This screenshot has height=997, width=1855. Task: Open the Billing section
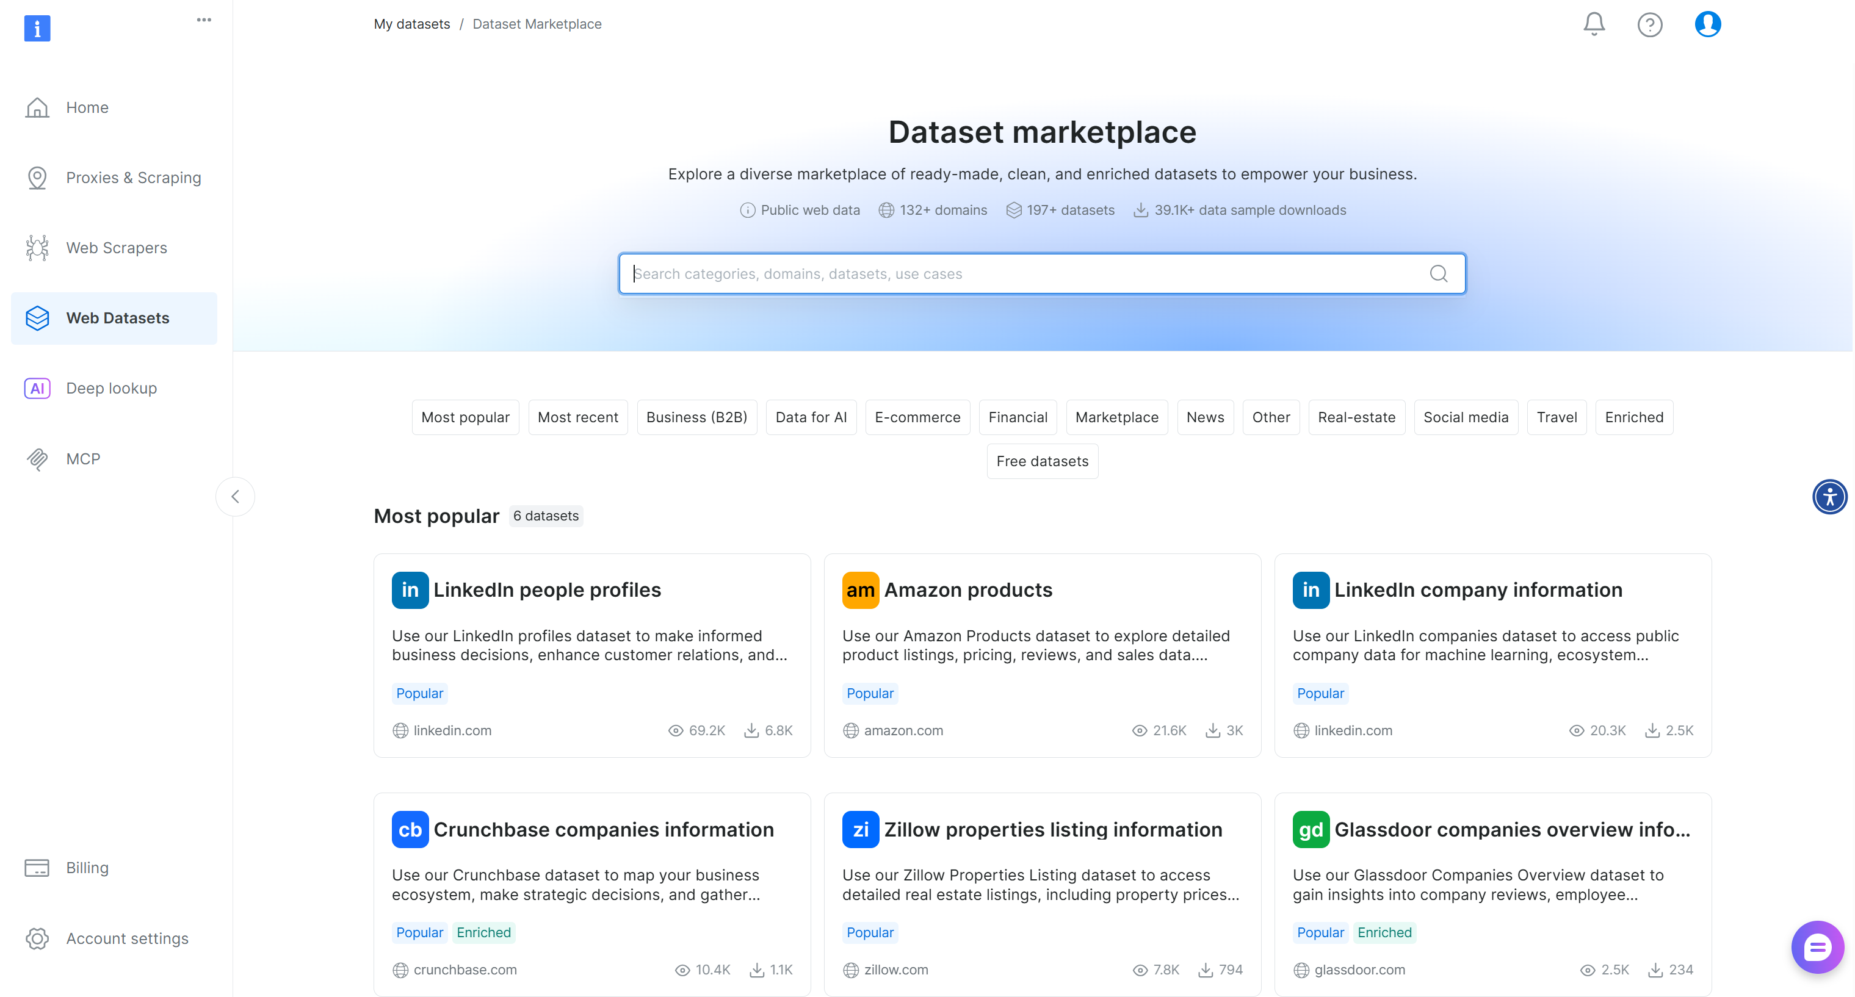coord(87,868)
